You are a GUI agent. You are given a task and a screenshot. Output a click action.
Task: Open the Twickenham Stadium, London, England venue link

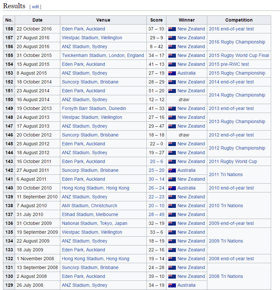coord(103,55)
